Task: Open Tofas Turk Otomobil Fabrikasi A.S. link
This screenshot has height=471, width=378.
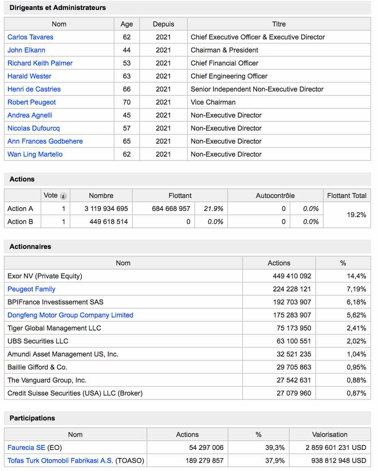Action: tap(60, 461)
